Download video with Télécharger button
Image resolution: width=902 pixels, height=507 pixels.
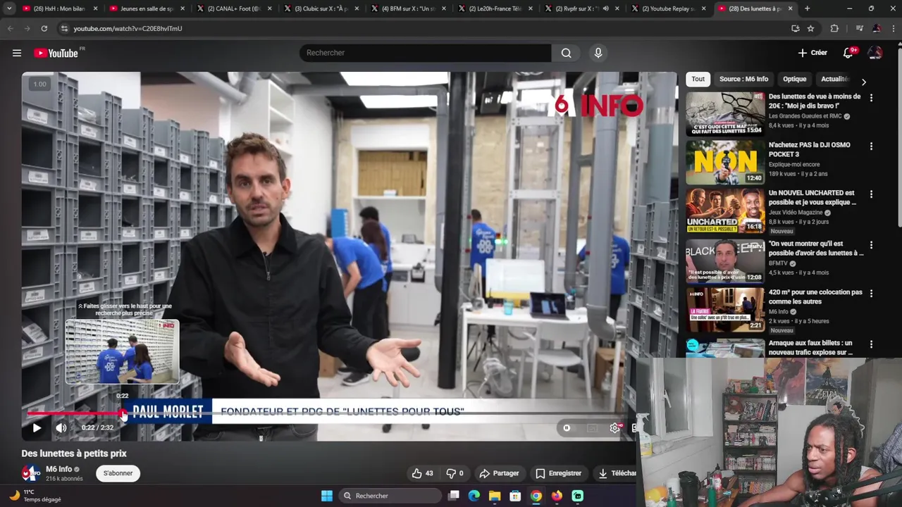[616, 473]
